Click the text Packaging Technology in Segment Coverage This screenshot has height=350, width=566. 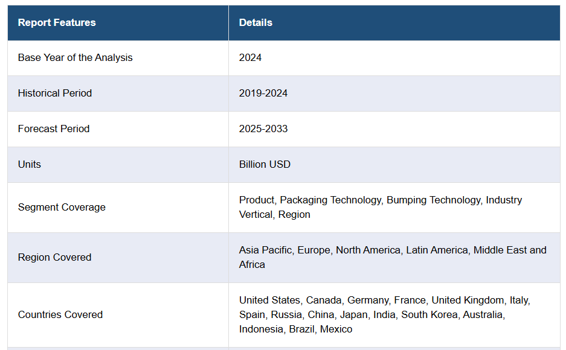click(x=330, y=200)
